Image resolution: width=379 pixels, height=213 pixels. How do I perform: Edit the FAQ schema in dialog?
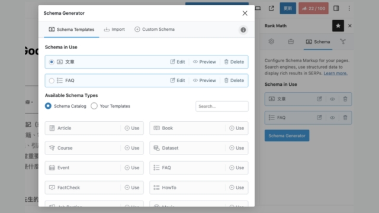[x=178, y=80]
